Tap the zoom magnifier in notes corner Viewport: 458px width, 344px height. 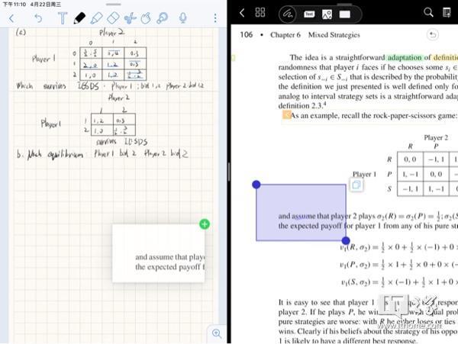(217, 333)
